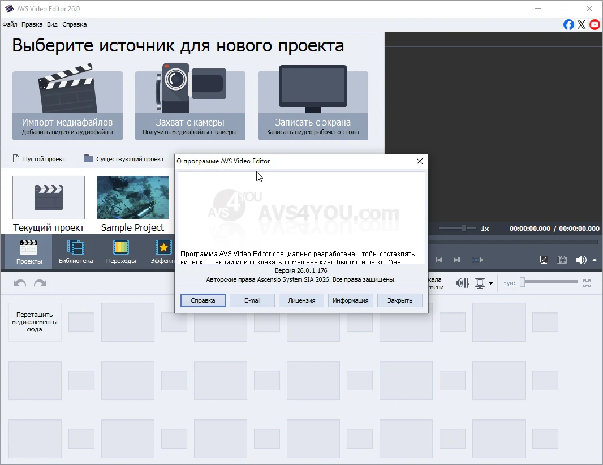Click the Лицензия button
The height and width of the screenshot is (465, 603).
pos(301,300)
